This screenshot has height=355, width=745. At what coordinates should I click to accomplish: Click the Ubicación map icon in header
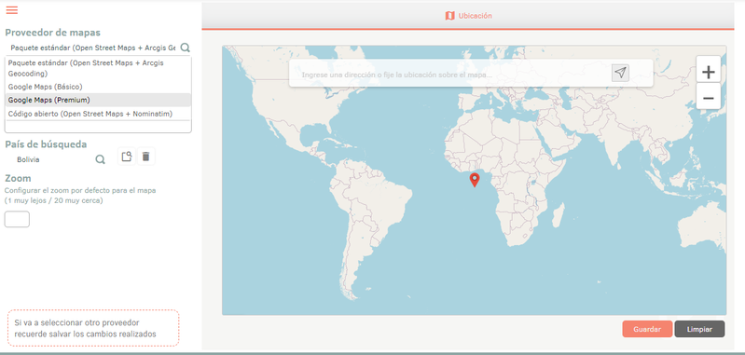pos(449,16)
